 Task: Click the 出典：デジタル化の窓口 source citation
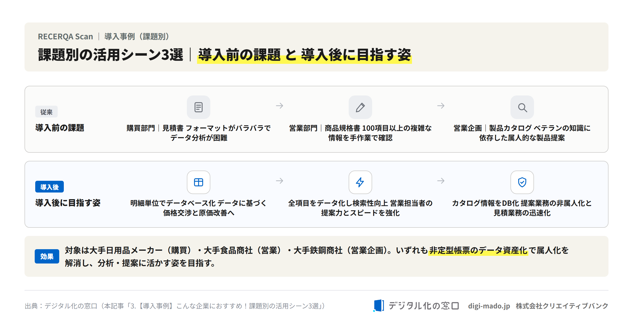pos(175,306)
